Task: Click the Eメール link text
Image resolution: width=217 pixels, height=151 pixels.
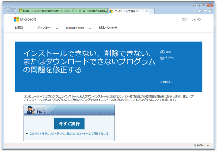Action: (170, 58)
